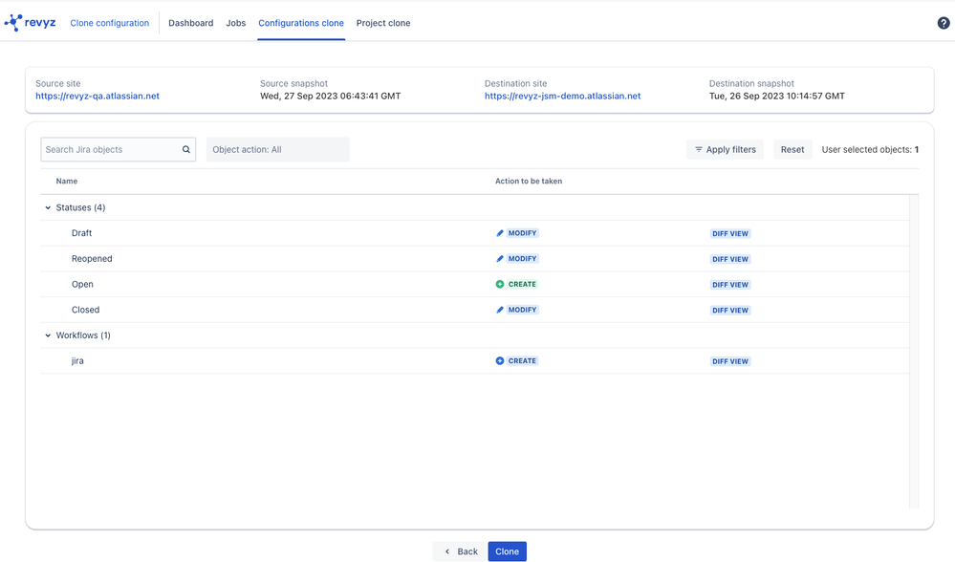Image resolution: width=955 pixels, height=562 pixels.
Task: Click the pencil icon in the Draft row
Action: coord(500,233)
